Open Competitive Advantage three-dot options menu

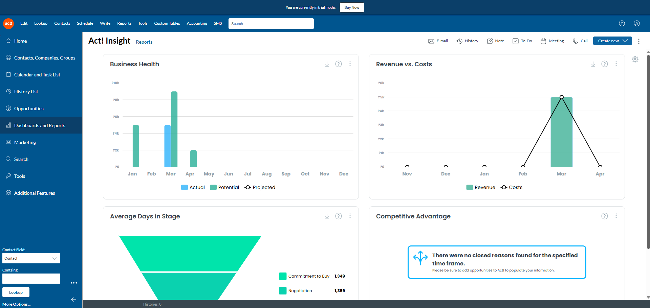tap(616, 216)
